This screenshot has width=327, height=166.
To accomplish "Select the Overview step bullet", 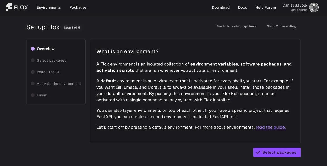I will [33, 49].
